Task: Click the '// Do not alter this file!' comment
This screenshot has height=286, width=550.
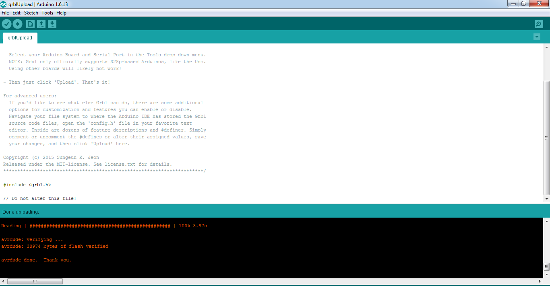Action: [40, 199]
